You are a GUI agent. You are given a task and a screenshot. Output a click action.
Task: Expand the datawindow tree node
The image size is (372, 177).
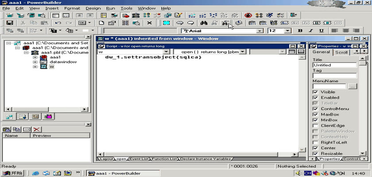pyautogui.click(x=35, y=62)
